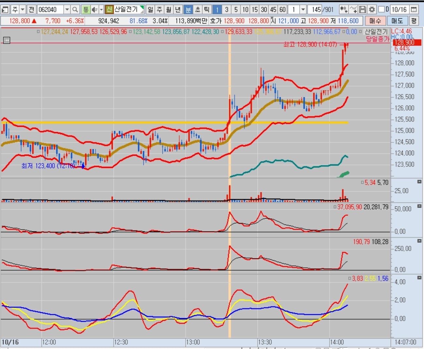Screen dimensions: 424x349
Task: Switch to the 틱 tick chart tab
Action: 207,9
